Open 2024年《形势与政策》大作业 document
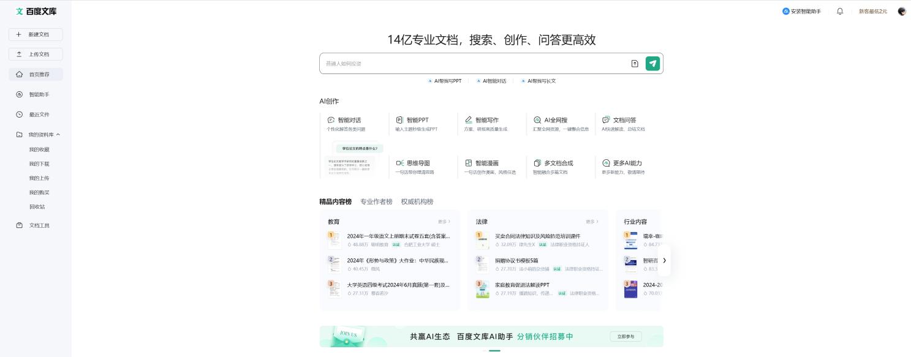Screen dimensions: 911x357 pyautogui.click(x=398, y=260)
